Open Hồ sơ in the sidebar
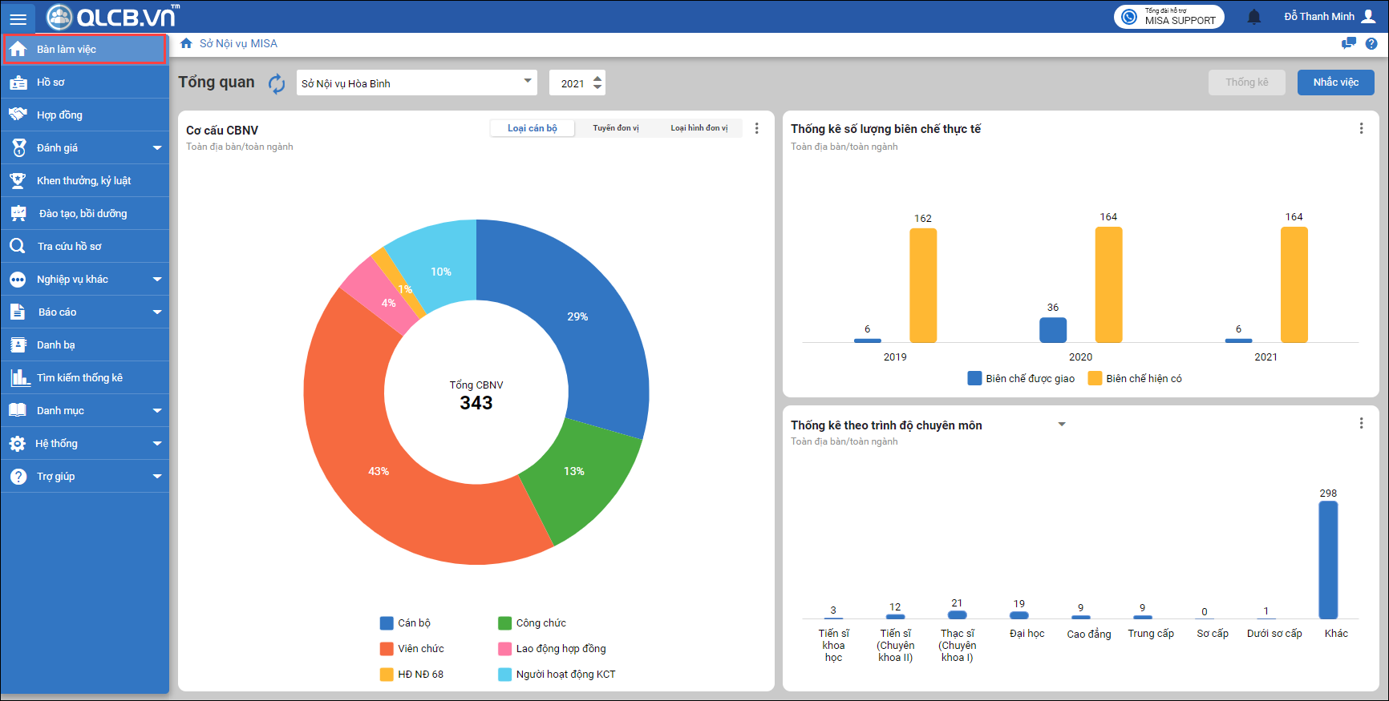1389x701 pixels. point(51,82)
